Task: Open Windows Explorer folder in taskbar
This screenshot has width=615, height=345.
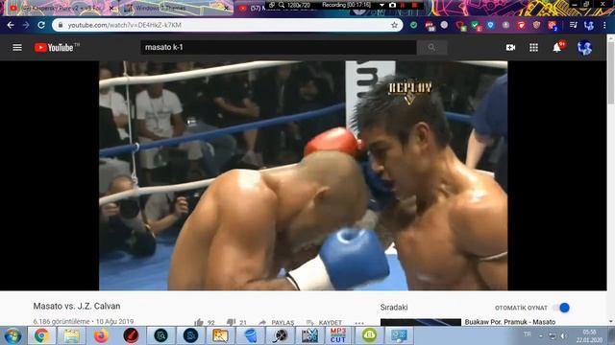Action: point(71,335)
